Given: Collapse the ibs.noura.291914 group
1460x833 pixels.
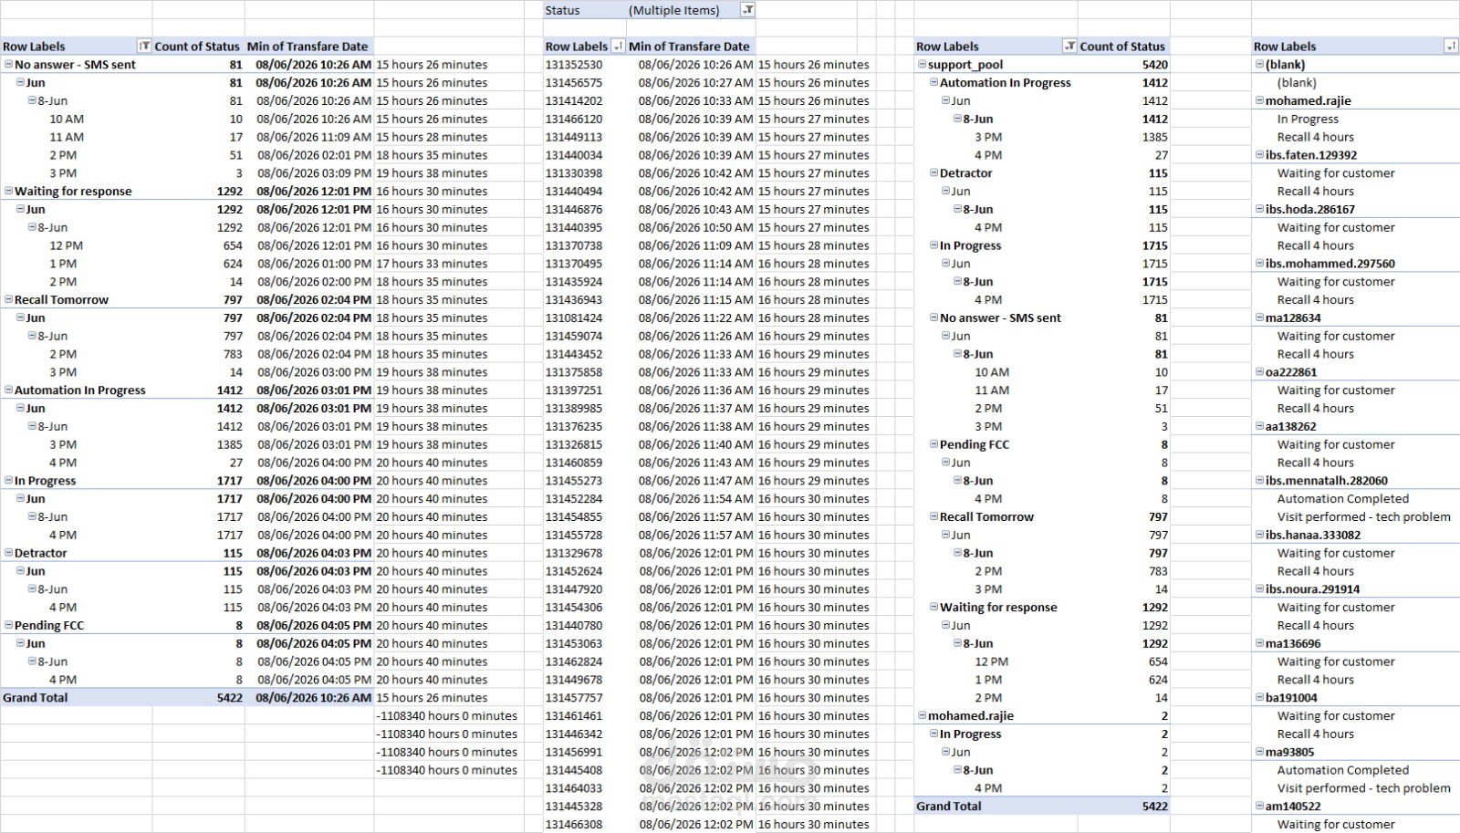Looking at the screenshot, I should point(1259,588).
